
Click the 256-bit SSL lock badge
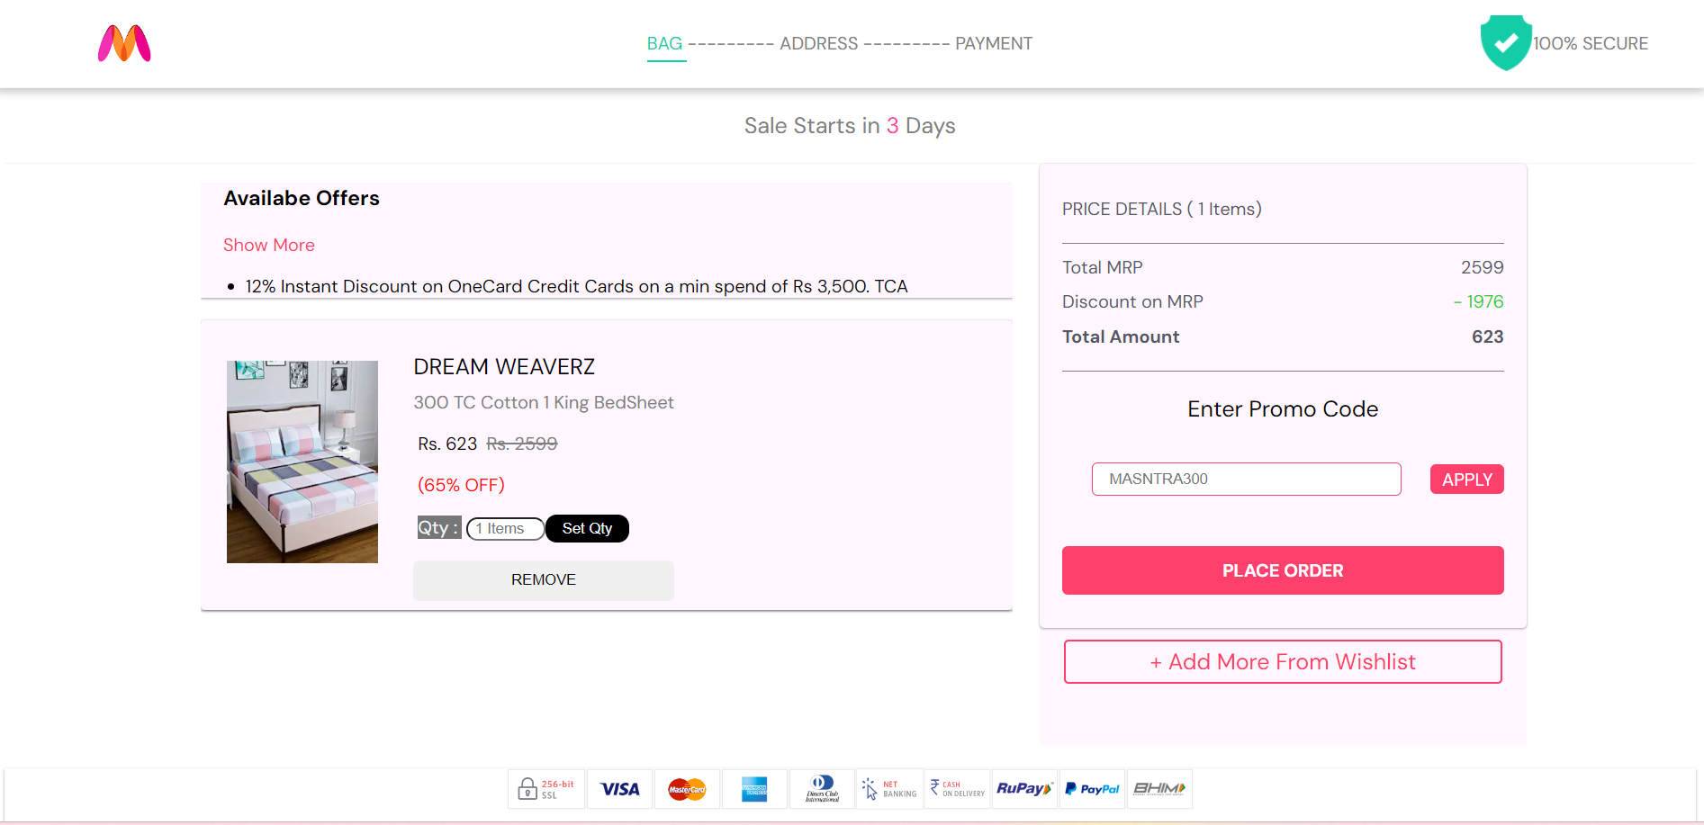click(x=545, y=788)
